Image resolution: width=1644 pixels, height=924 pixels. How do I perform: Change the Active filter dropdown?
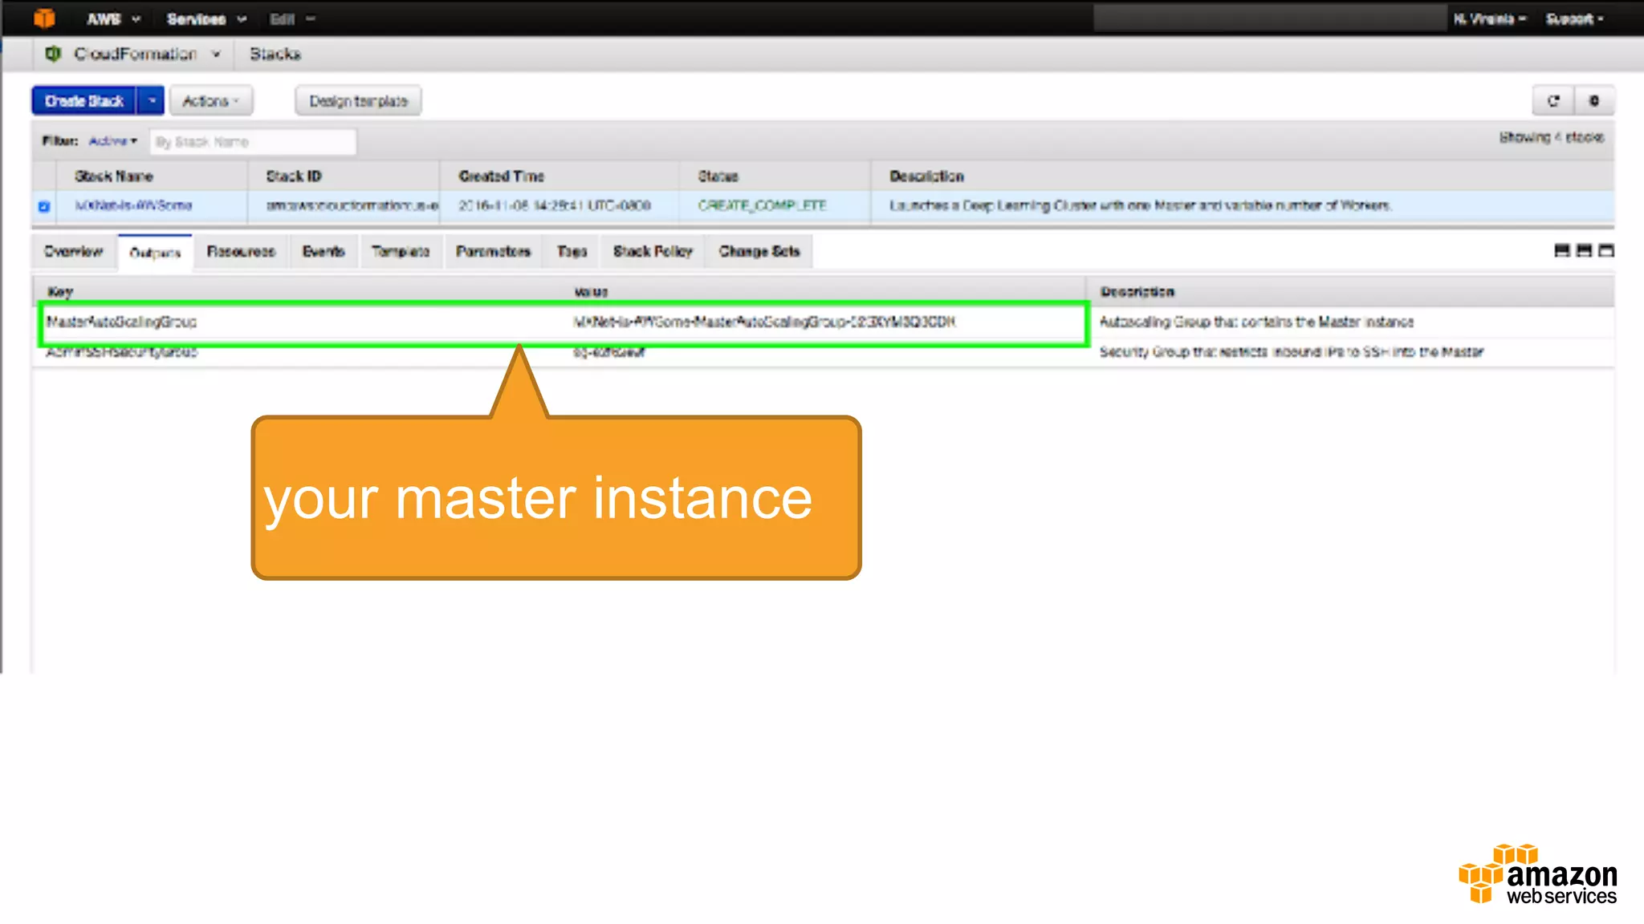click(112, 141)
